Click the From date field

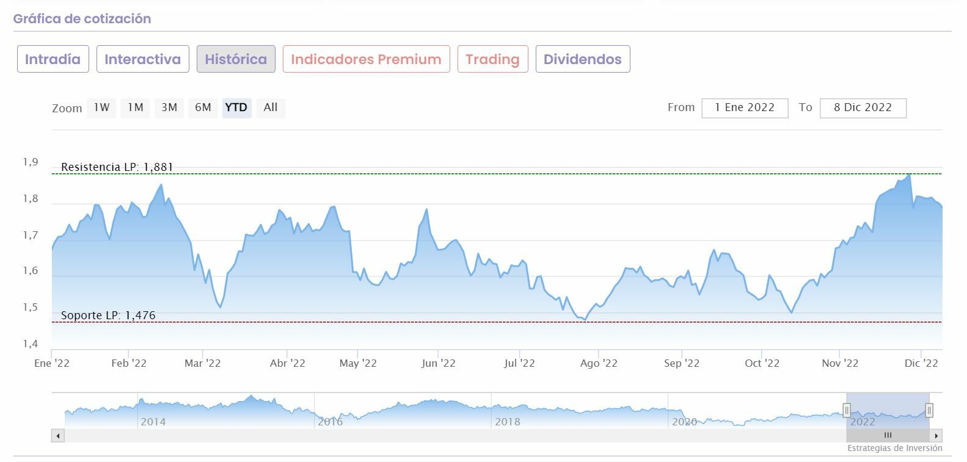point(745,108)
